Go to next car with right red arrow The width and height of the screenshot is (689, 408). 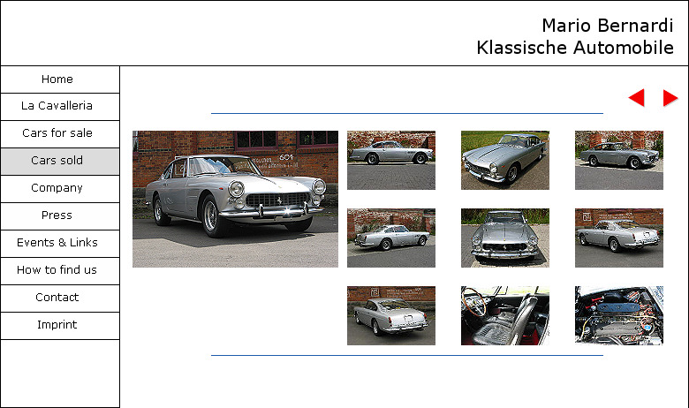(670, 97)
